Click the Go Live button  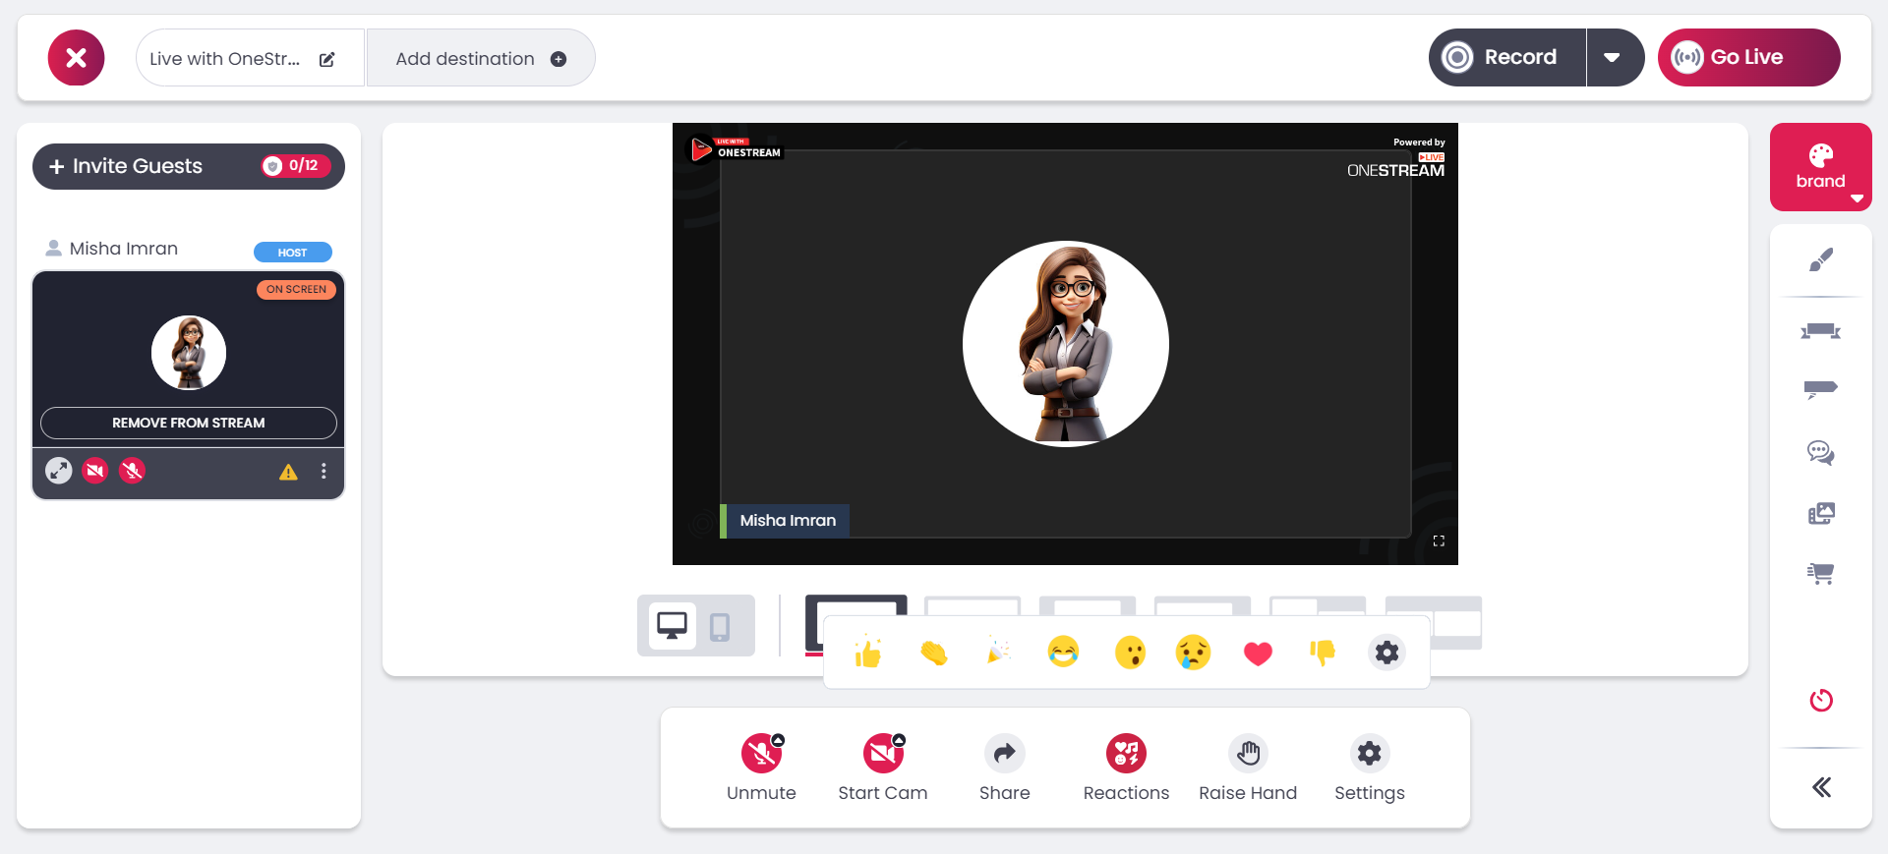click(1747, 58)
